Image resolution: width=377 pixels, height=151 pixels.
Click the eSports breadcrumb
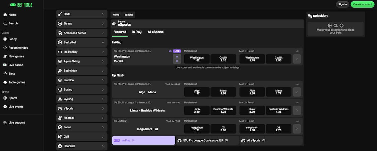coord(129,15)
